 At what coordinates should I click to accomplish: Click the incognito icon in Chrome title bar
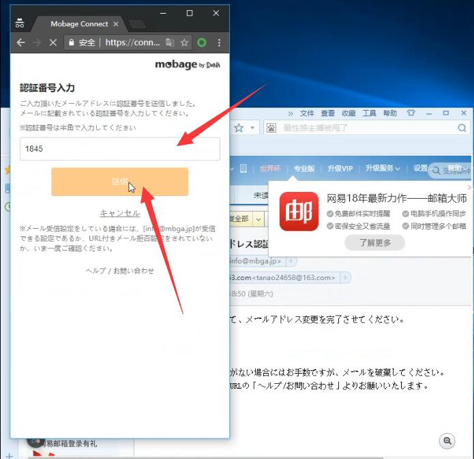(x=20, y=23)
